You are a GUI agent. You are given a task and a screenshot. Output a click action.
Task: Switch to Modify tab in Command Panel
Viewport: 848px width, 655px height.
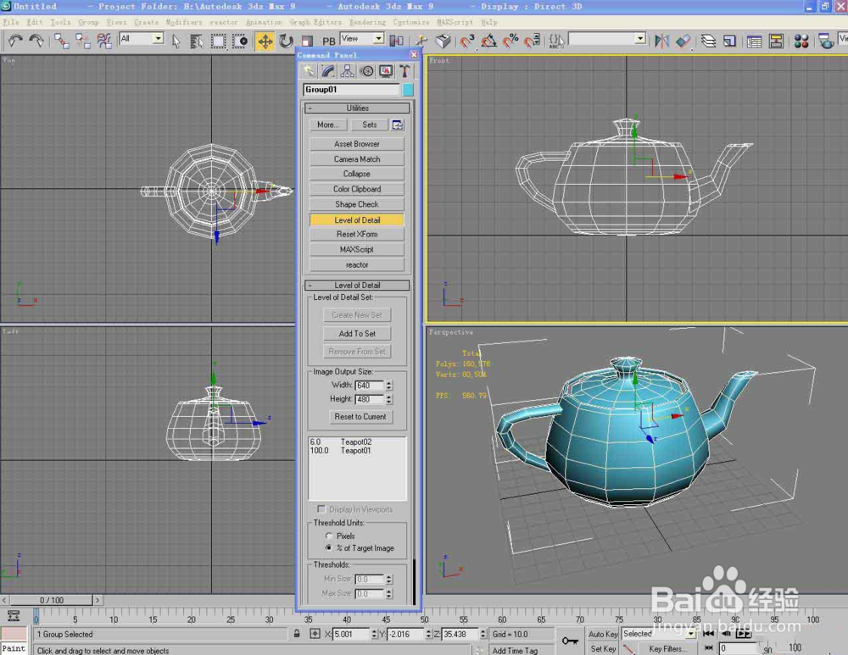[327, 71]
